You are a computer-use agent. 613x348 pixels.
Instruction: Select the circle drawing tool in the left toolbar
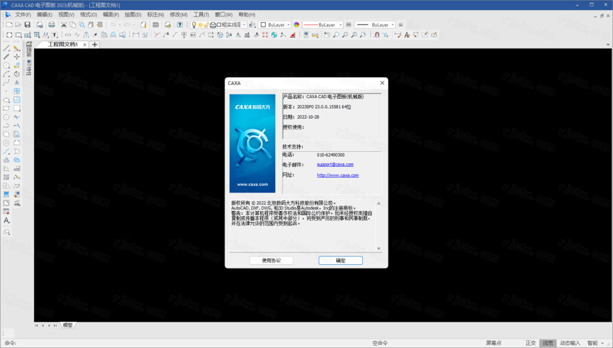[x=5, y=66]
